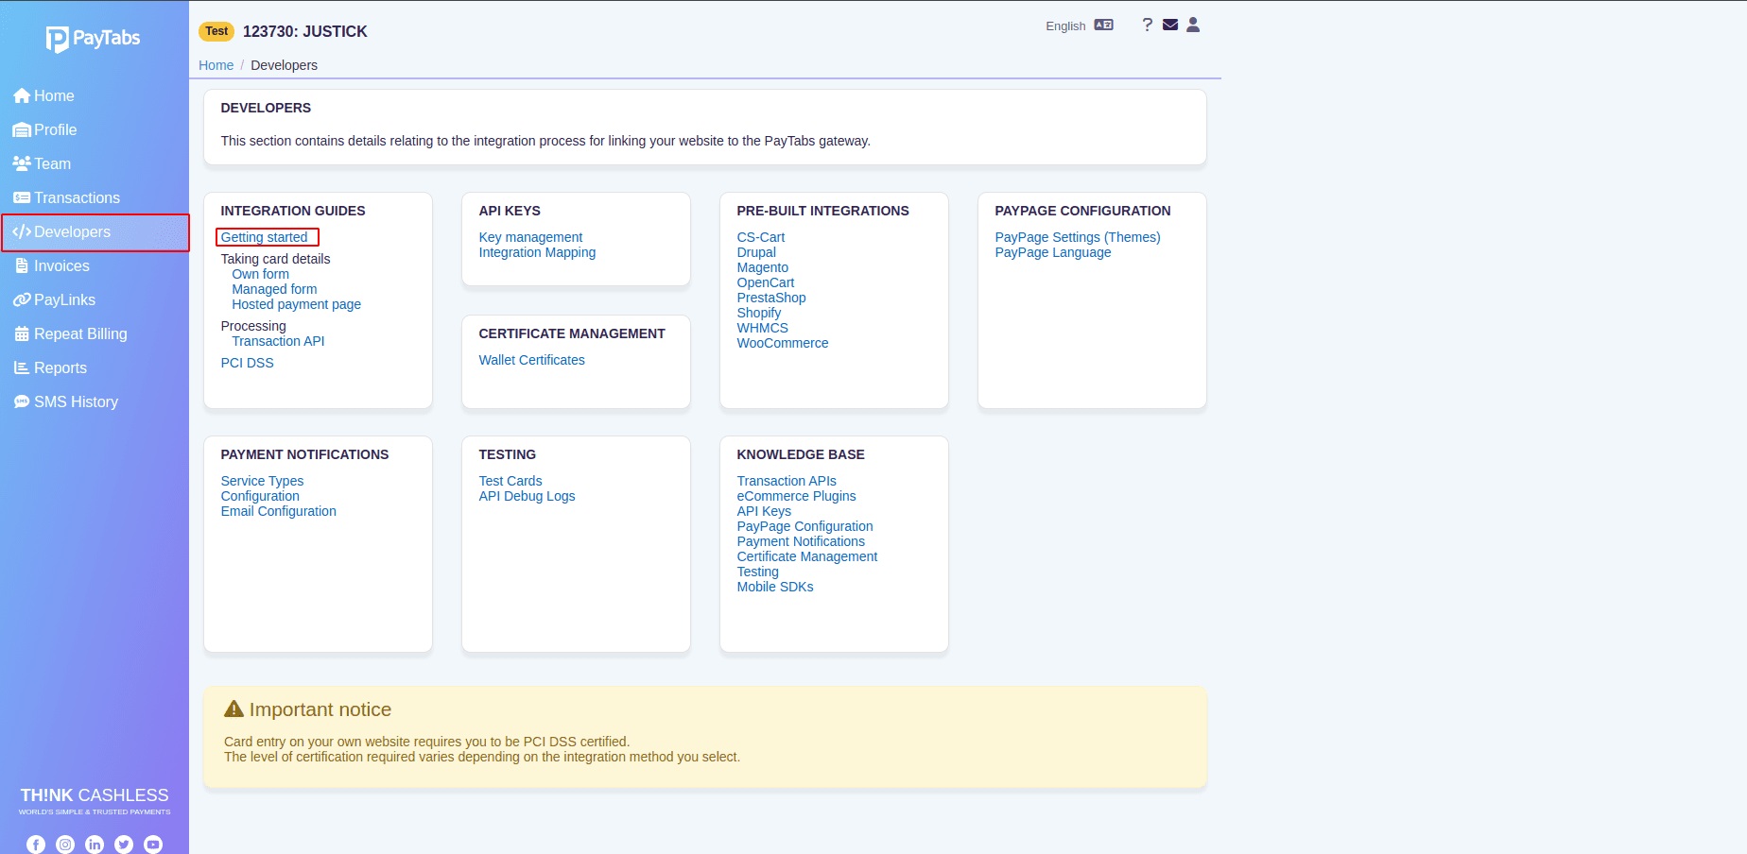
Task: Open the Getting started guide link
Action: (265, 237)
